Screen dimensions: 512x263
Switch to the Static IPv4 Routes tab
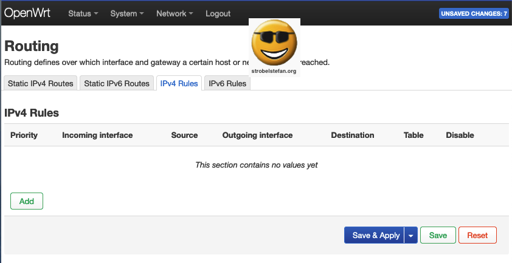41,83
